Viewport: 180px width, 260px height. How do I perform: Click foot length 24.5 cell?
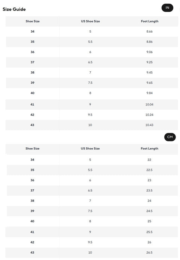point(149,211)
